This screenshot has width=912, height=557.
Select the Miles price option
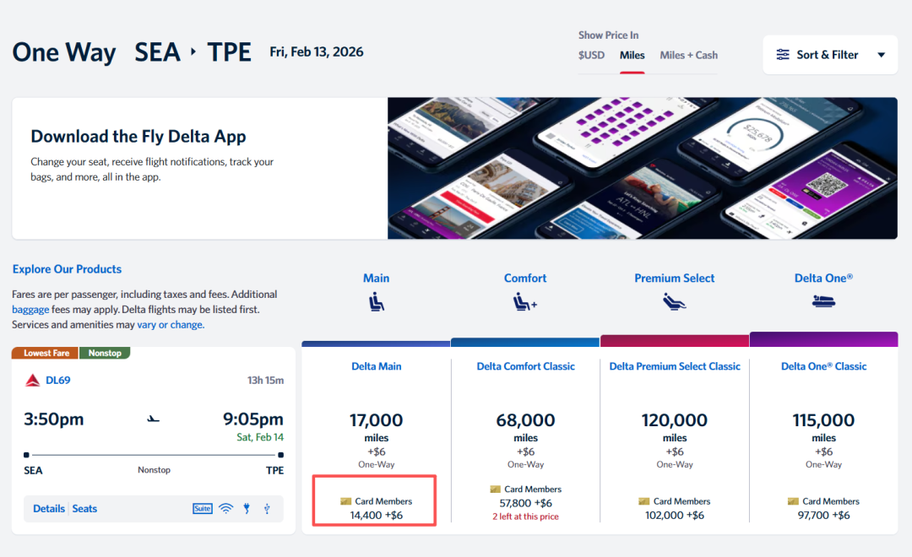click(632, 55)
